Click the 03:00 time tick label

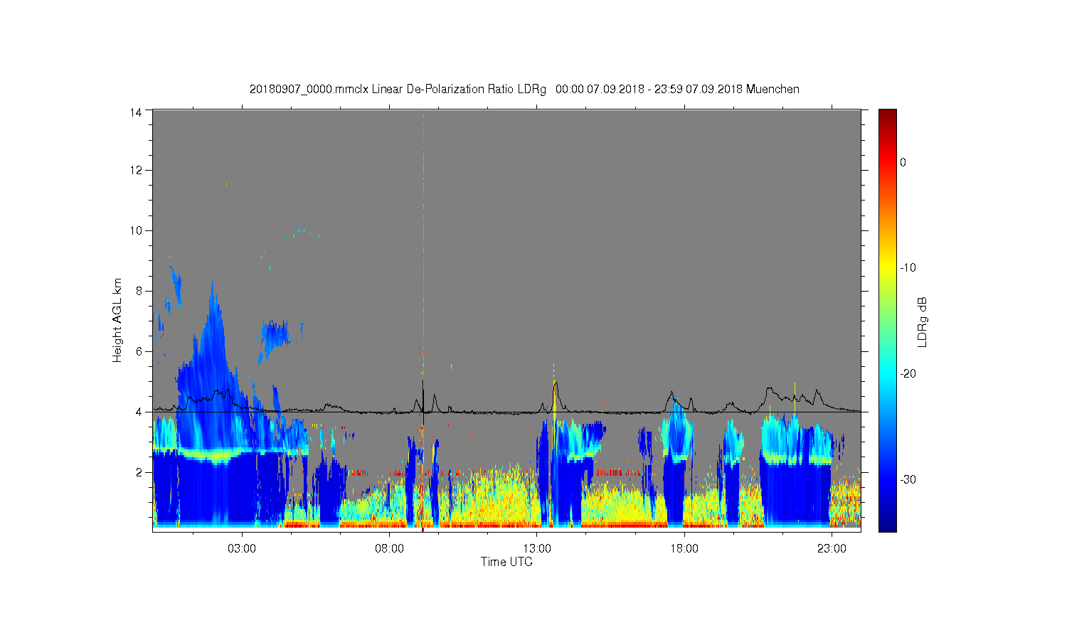coord(242,549)
